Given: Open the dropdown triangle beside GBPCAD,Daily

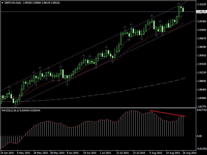Looking at the screenshot, I should (2, 3).
